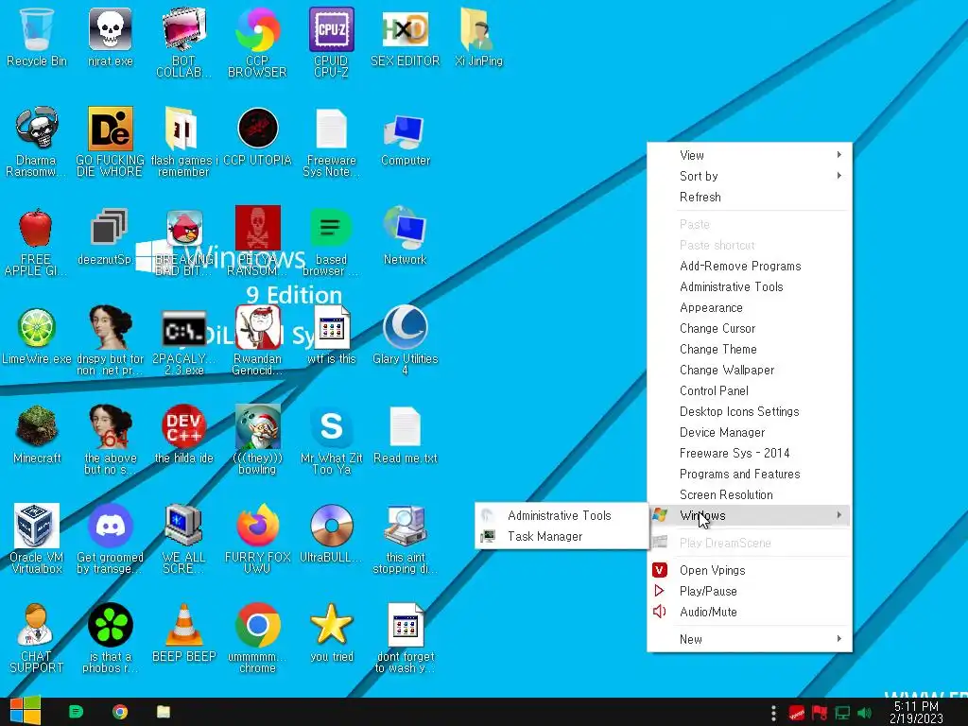The height and width of the screenshot is (726, 968).
Task: Expand the highlighted Windows submenu entry
Action: tap(750, 515)
